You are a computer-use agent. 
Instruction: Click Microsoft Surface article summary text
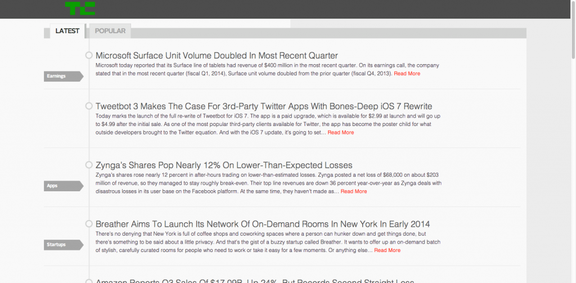point(267,69)
